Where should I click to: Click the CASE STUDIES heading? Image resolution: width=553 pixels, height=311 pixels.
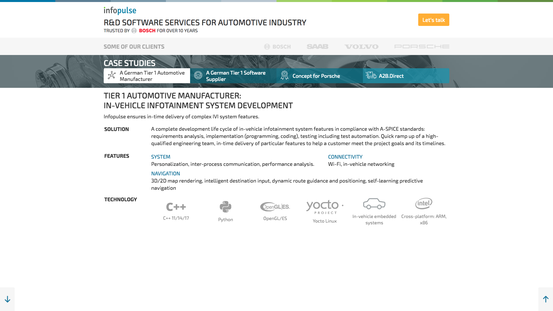[129, 63]
